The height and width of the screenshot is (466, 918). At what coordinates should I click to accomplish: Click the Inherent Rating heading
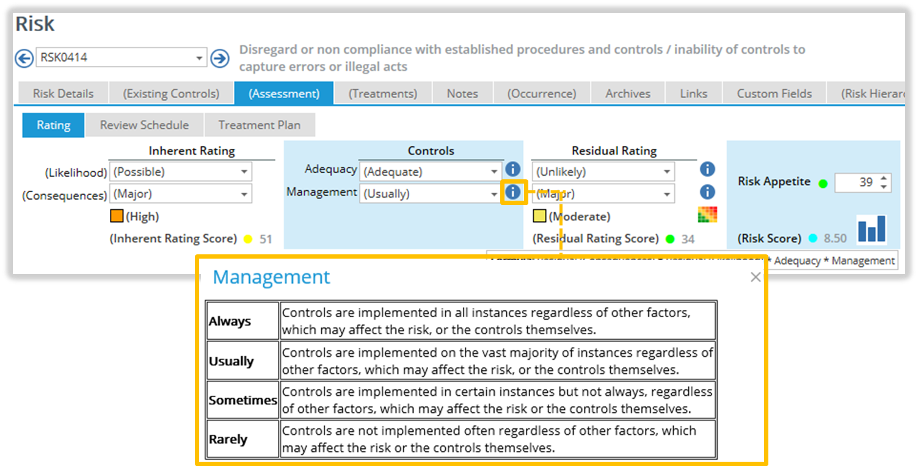(192, 151)
